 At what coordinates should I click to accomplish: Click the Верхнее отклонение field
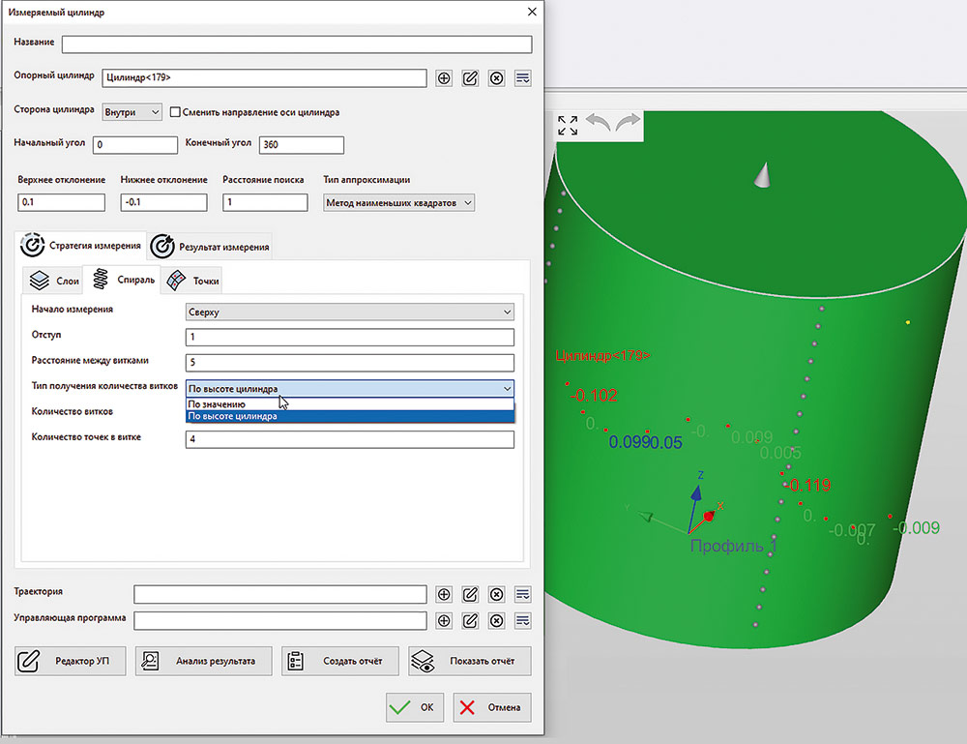click(61, 202)
